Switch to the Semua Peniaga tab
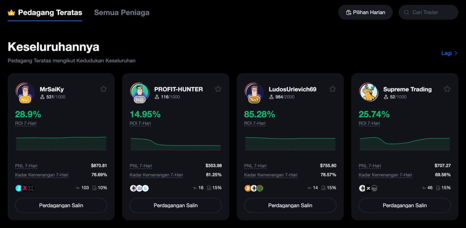The height and width of the screenshot is (228, 466). [x=122, y=12]
